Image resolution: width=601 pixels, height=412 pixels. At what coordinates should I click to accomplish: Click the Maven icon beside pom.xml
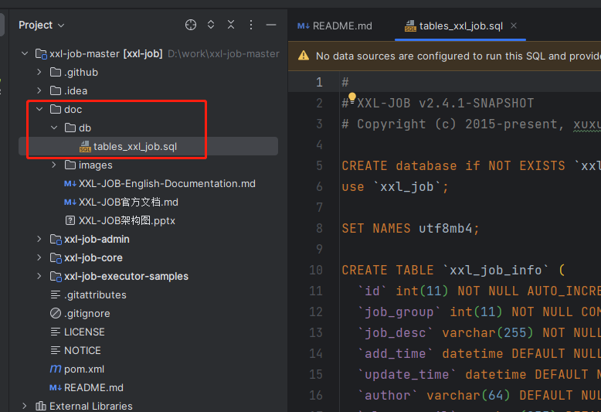tap(56, 369)
